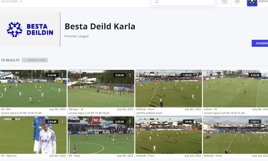268x161 pixels.
Task: Open the KA - ÍBV title link
Action: [6, 109]
